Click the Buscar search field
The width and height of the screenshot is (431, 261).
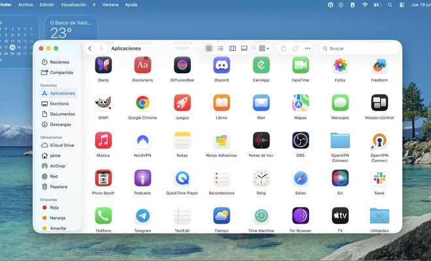click(x=360, y=48)
